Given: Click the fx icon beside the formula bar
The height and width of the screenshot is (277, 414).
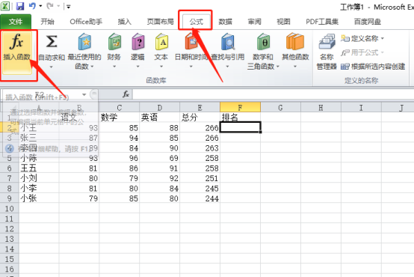Looking at the screenshot, I should click(126, 94).
